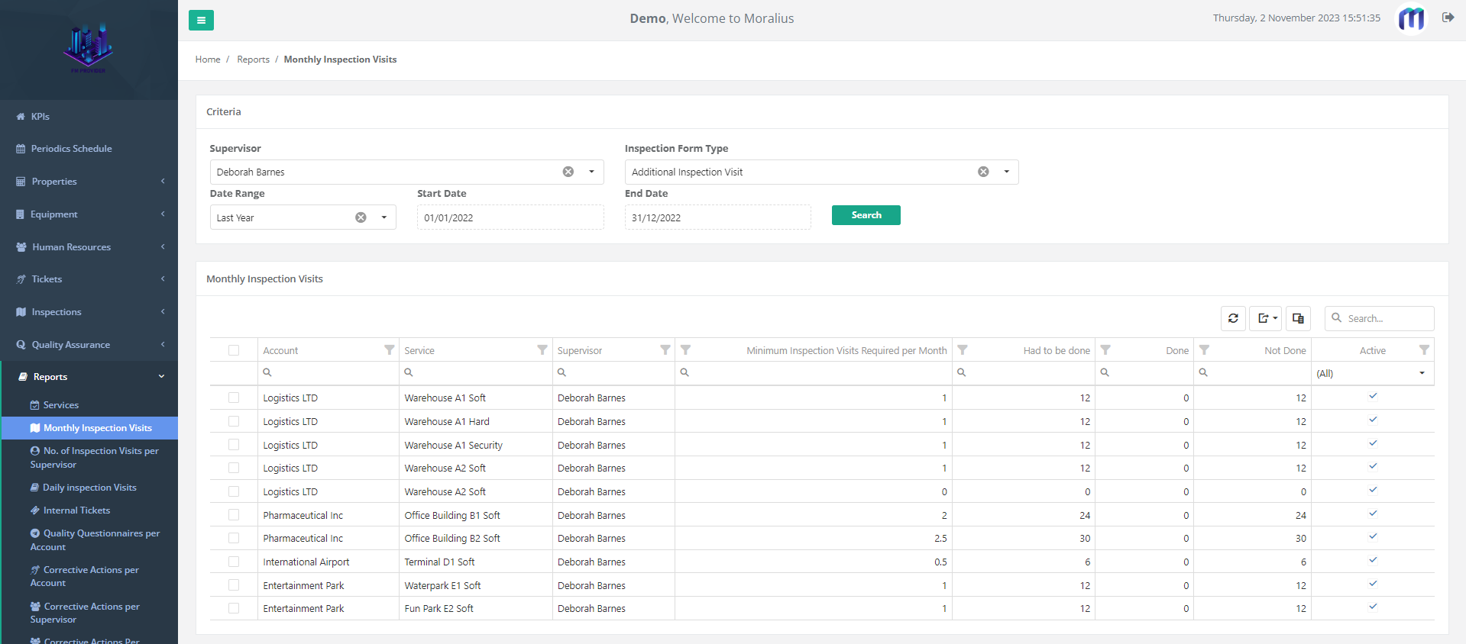Toggle the select-all checkbox in table header
Screen dimensions: 1466x644
234,350
